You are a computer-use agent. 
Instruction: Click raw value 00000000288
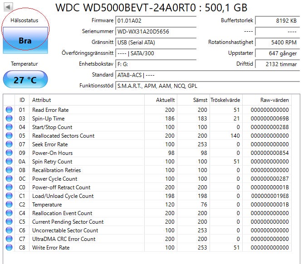click(x=270, y=127)
